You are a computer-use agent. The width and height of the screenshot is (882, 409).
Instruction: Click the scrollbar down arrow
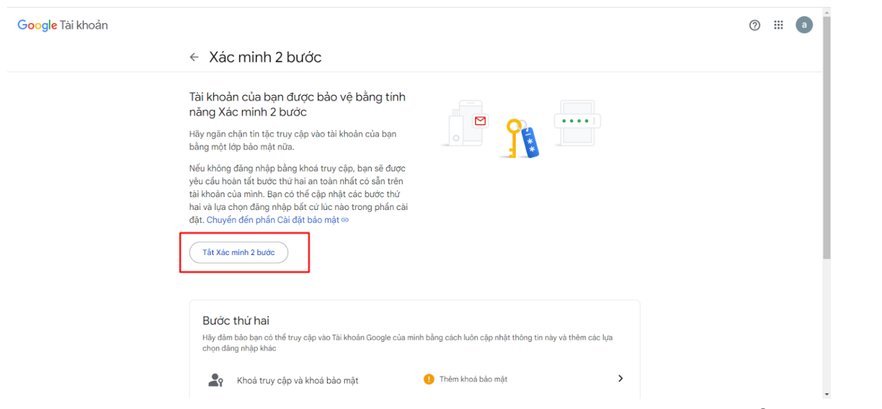click(826, 394)
